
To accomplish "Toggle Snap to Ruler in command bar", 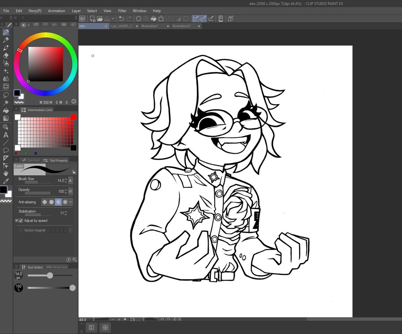I will 196,19.
